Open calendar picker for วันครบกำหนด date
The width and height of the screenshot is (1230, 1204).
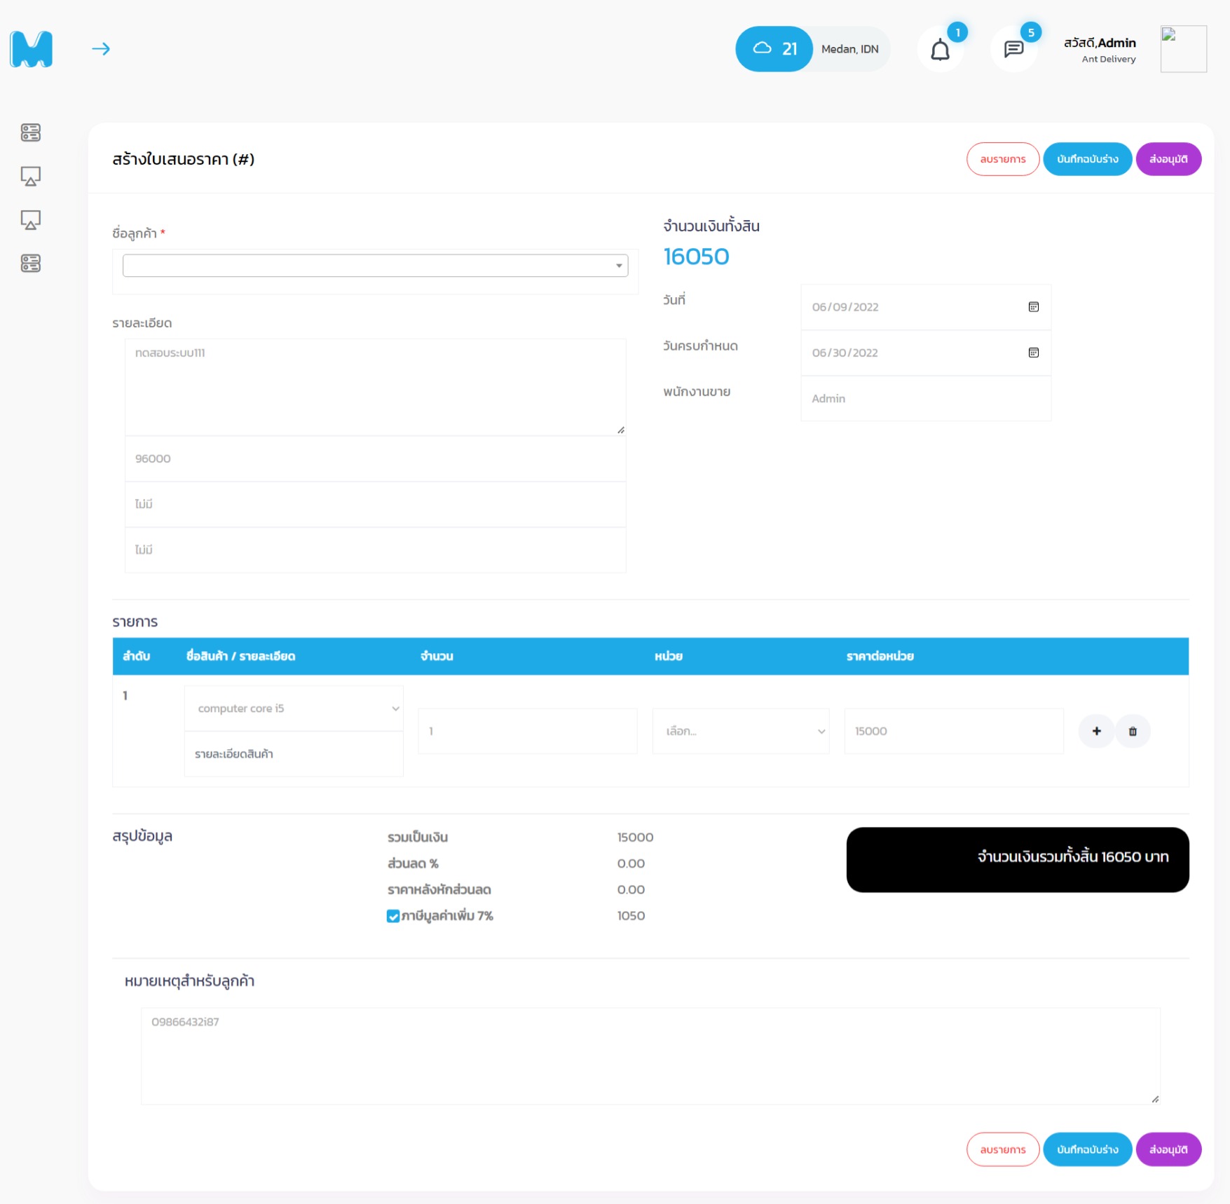(1033, 353)
